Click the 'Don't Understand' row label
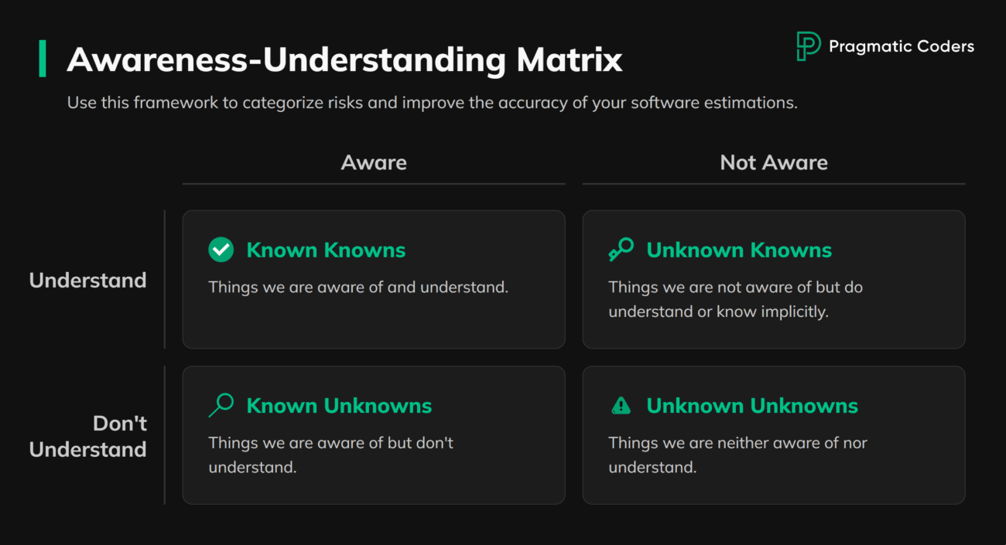 pyautogui.click(x=87, y=436)
